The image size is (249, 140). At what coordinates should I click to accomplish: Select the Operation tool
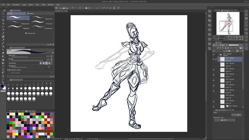point(3,20)
